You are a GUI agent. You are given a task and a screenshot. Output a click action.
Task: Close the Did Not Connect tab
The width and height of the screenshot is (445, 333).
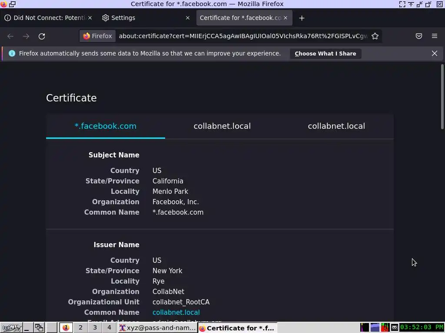(90, 17)
